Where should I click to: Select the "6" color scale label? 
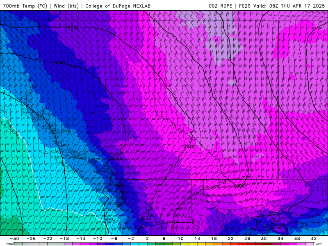[x=164, y=239]
